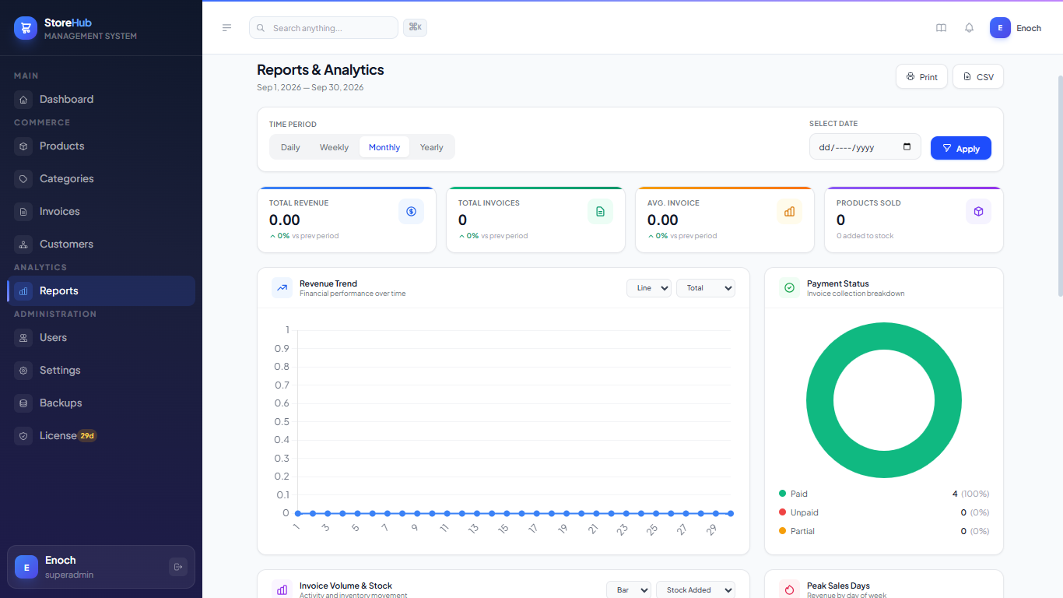Screen dimensions: 1063x598
Task: Click the Enoch avatar in top bar
Action: (x=1000, y=28)
